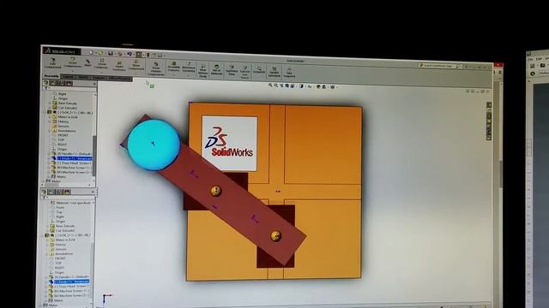Select Material item in lower tree
The height and width of the screenshot is (308, 549).
tap(73, 203)
